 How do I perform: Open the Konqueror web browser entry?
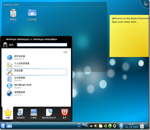pyautogui.click(x=37, y=58)
